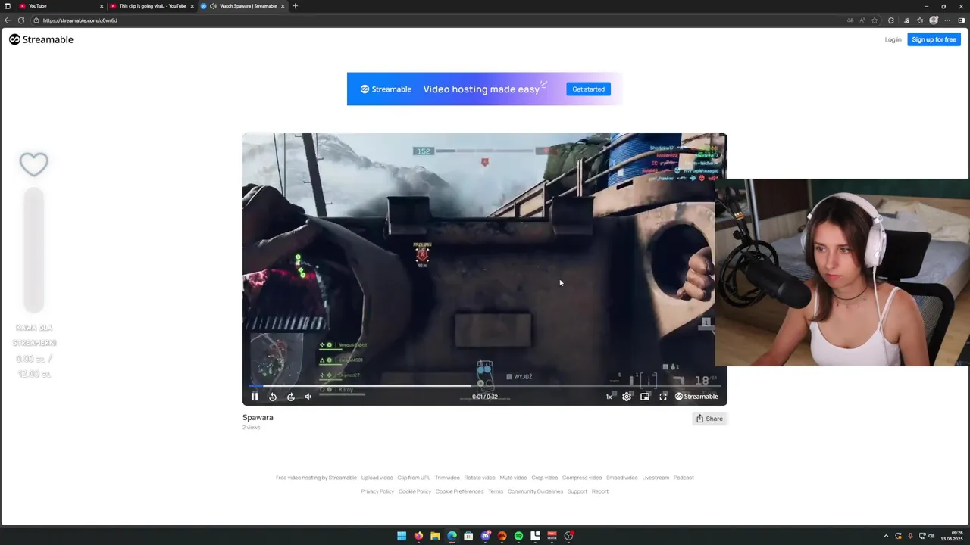The image size is (970, 545).
Task: Open Livestream footer link
Action: (656, 478)
